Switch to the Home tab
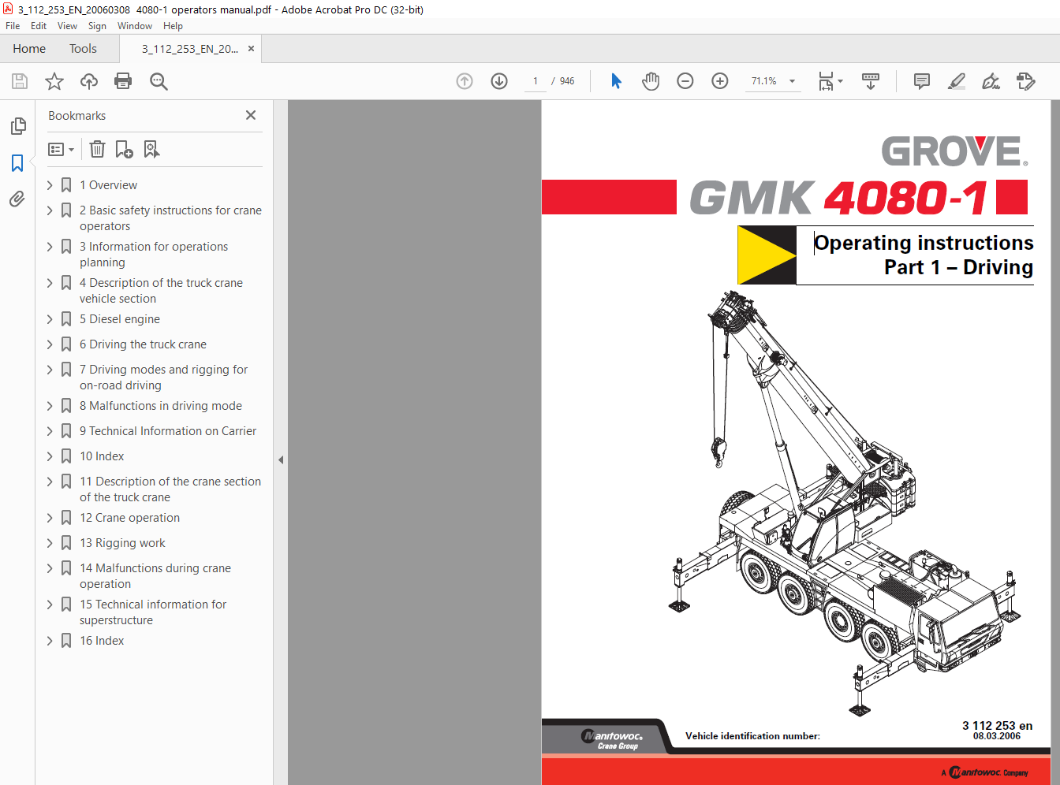Screen dimensions: 1060x785 click(x=29, y=49)
